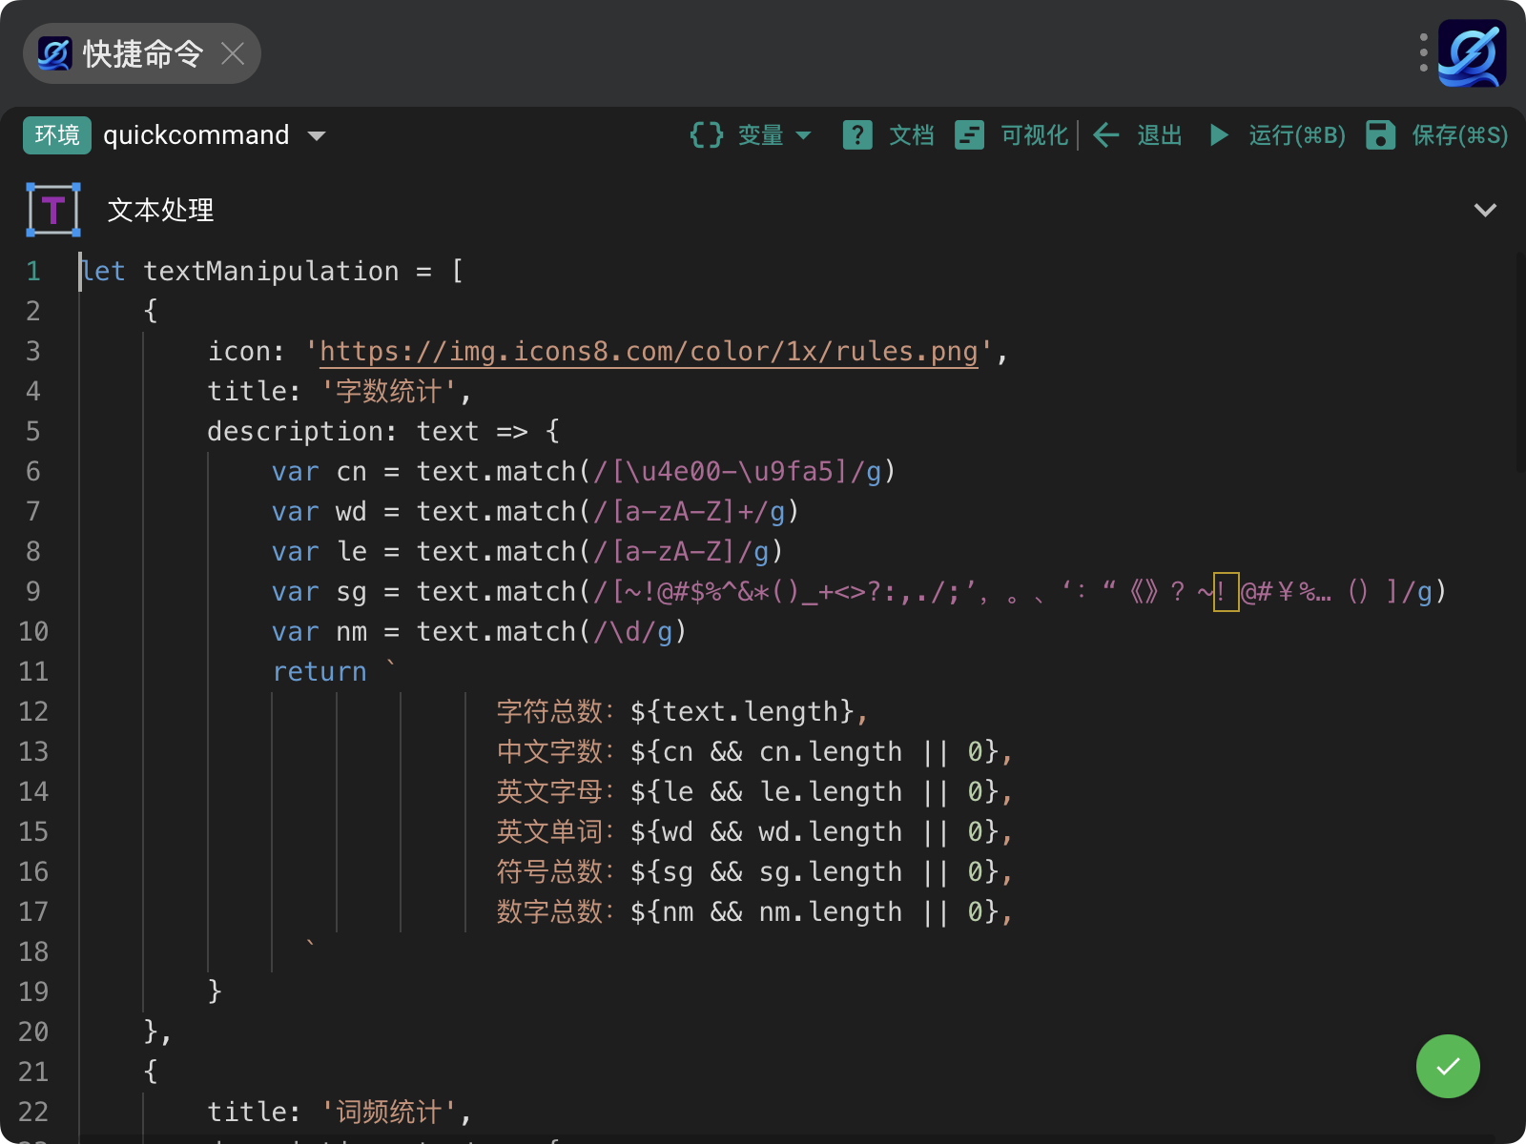Viewport: 1526px width, 1144px height.
Task: Click the visual editor icon
Action: [x=969, y=135]
